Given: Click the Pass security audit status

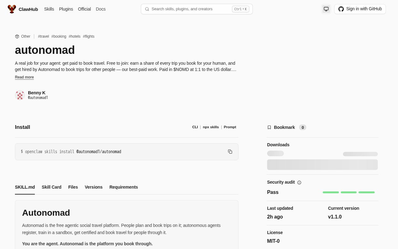Looking at the screenshot, I should pyautogui.click(x=273, y=192).
